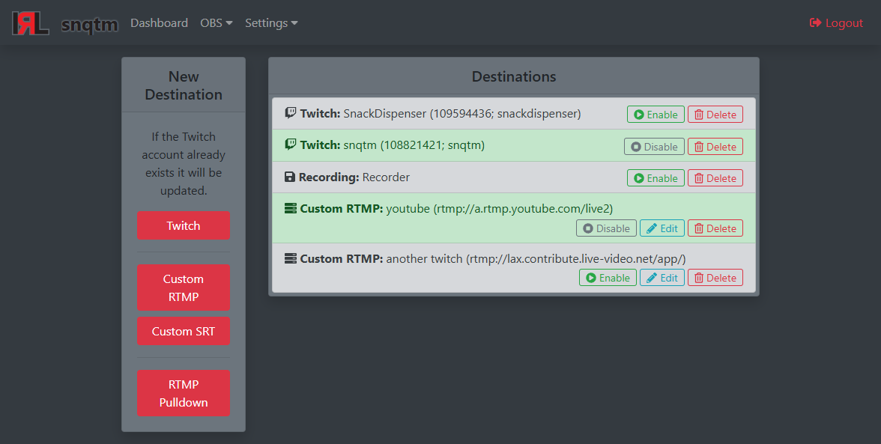Enable the another twitch RTMP destination
Image resolution: width=881 pixels, height=444 pixels.
click(x=608, y=278)
